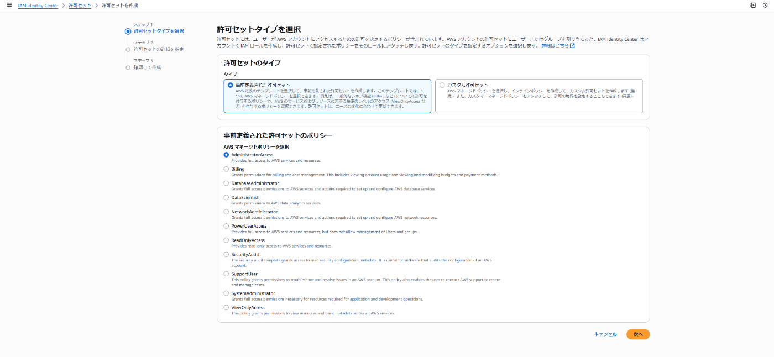Click the 許可セットを作成 breadcrumb text
Screen dimensions: 774x357
[x=120, y=6]
